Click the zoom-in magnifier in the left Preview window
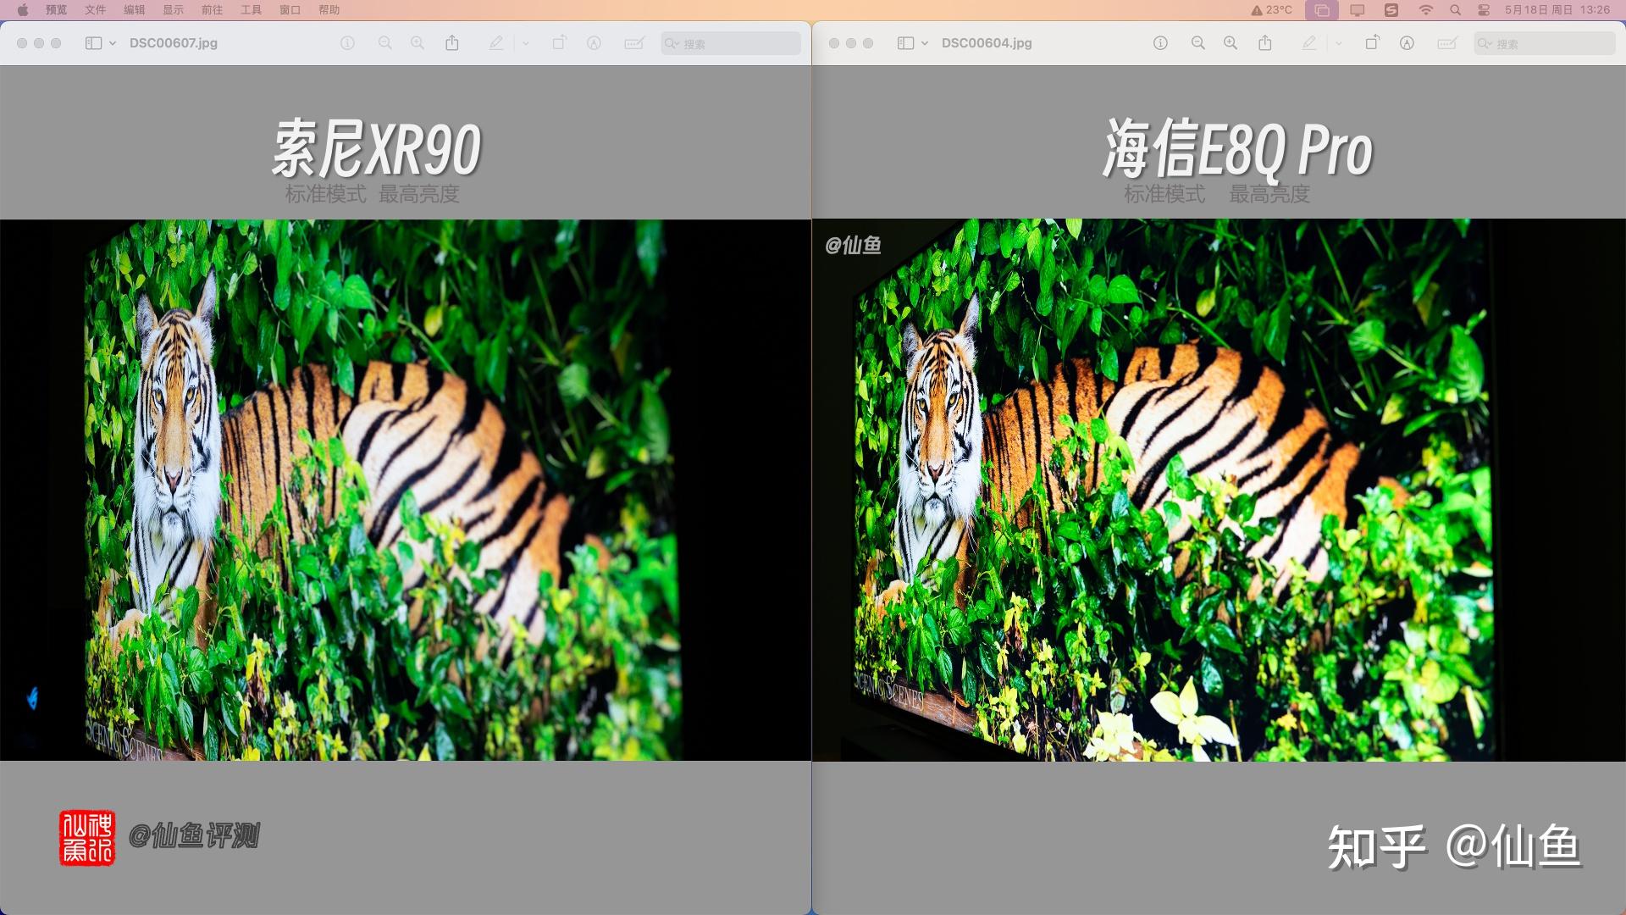The height and width of the screenshot is (915, 1626). click(417, 43)
